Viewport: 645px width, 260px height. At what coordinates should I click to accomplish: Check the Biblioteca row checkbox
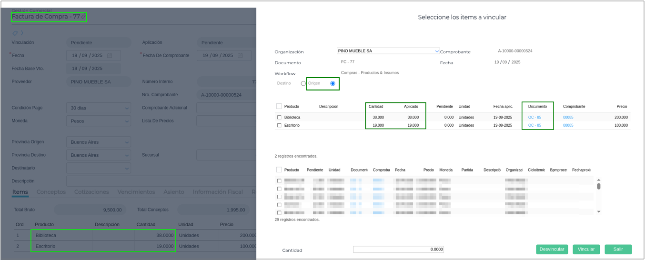click(279, 118)
